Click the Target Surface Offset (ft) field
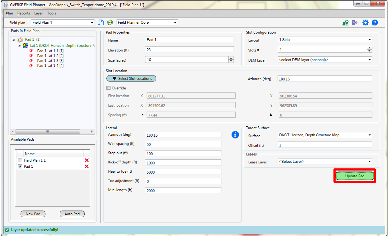 325,145
